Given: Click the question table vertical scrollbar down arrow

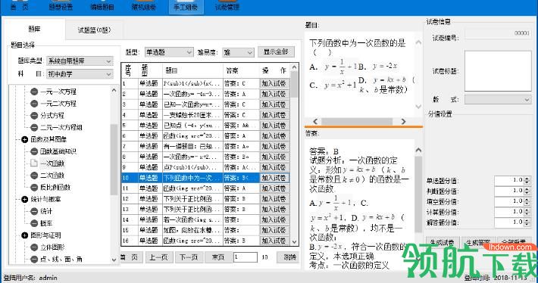Looking at the screenshot, I should (295, 241).
